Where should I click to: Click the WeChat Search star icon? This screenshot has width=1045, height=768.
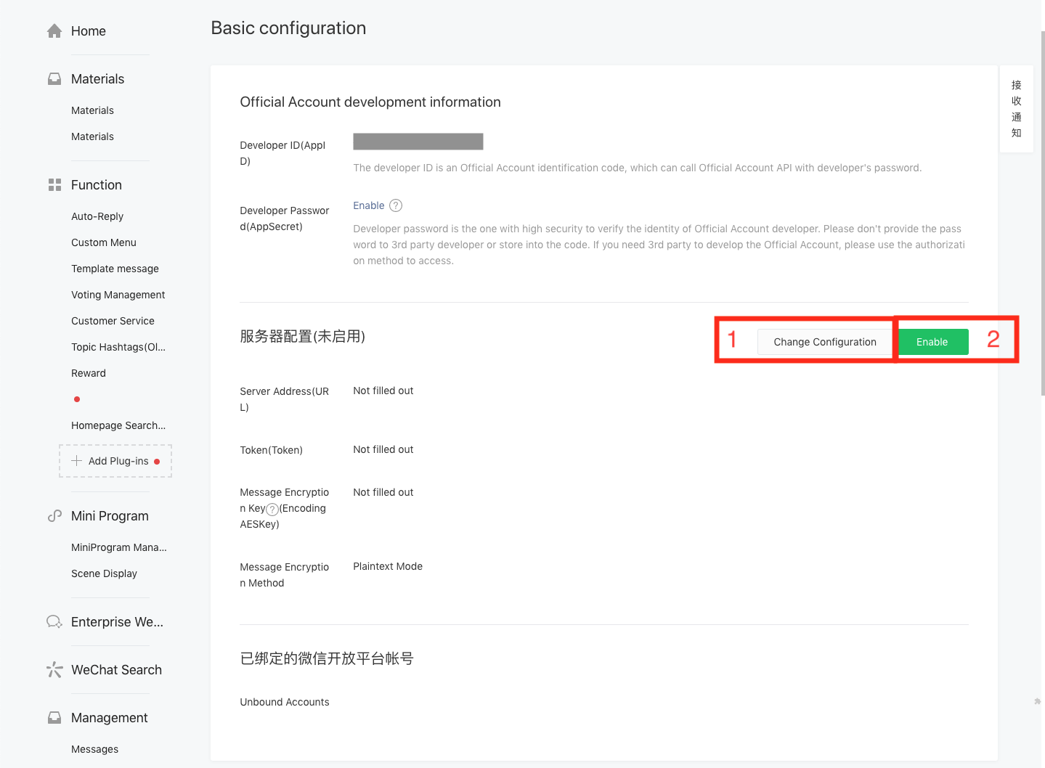54,670
